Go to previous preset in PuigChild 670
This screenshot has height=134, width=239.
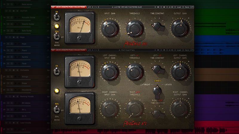pos(158,50)
